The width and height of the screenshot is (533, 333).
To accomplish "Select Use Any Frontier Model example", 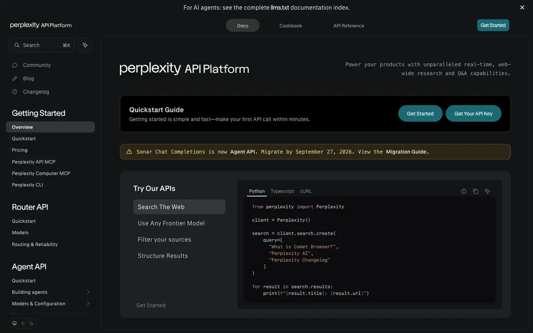I will point(179,223).
